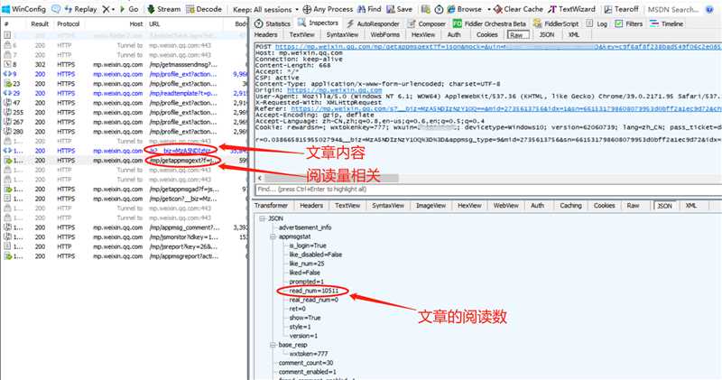The image size is (722, 380).
Task: Click session 23 row icon
Action: (7, 83)
